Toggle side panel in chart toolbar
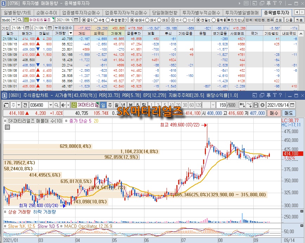 pos(6,105)
